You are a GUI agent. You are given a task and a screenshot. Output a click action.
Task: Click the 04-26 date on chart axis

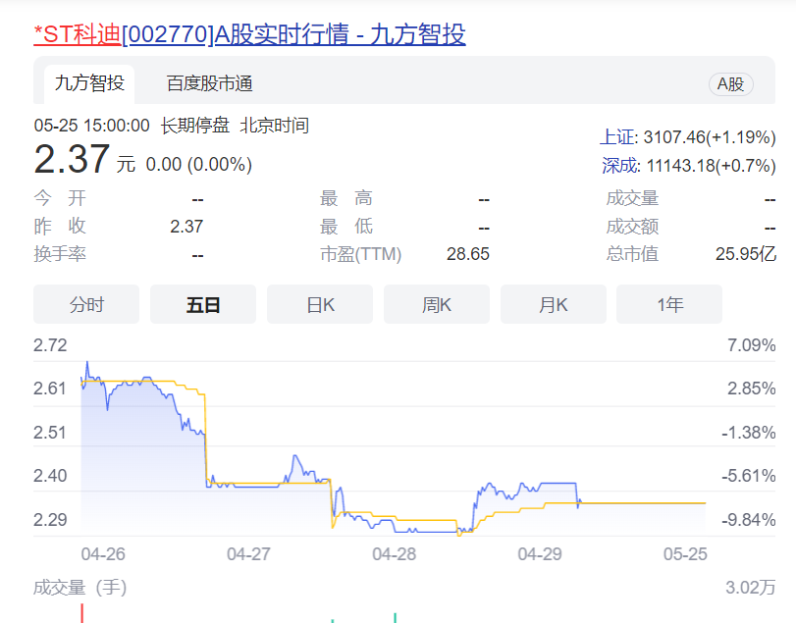click(103, 554)
